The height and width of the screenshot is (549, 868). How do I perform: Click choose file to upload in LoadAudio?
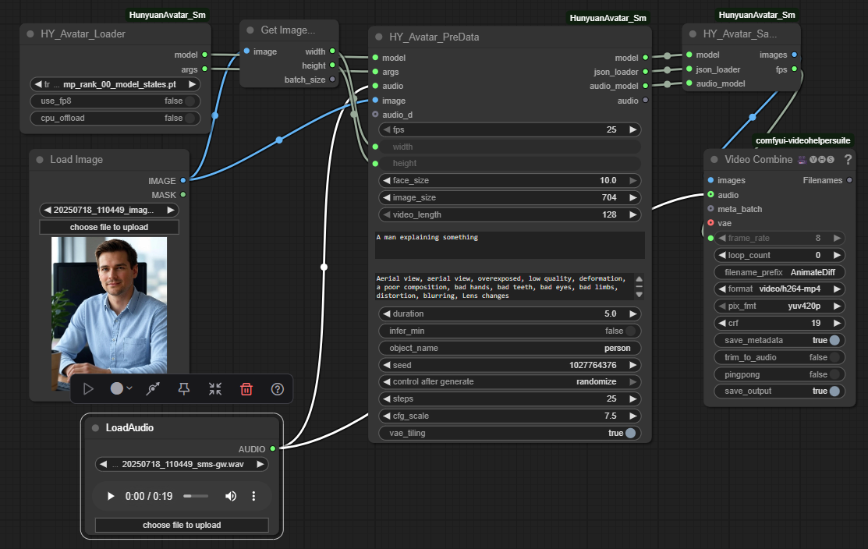(182, 525)
